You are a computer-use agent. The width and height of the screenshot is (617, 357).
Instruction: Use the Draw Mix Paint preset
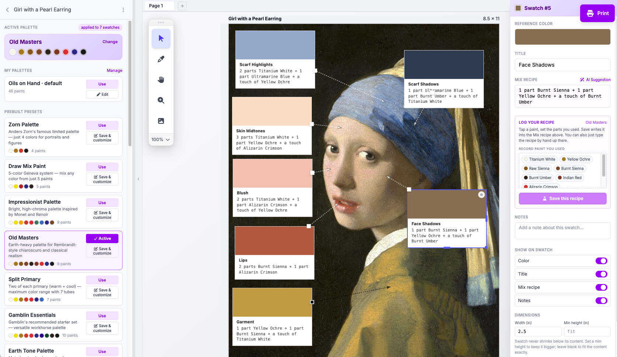click(x=102, y=167)
